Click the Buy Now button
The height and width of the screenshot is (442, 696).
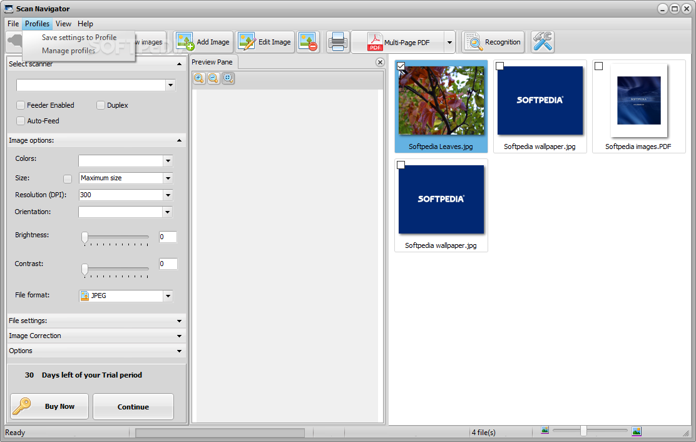(x=49, y=406)
